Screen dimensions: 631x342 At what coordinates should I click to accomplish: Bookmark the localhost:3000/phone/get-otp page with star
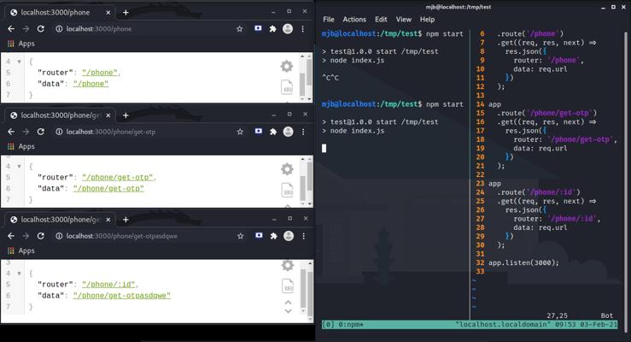tap(240, 132)
